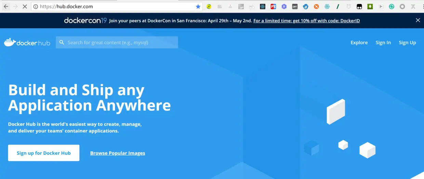Open the Explore menu item
This screenshot has width=424, height=179.
359,43
